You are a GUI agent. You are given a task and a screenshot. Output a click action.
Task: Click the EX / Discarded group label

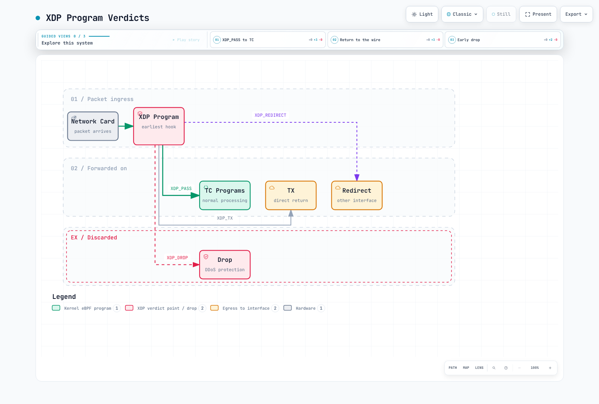(x=94, y=238)
